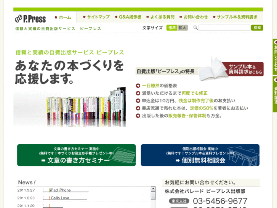Open 文章の書き方セミナー green banner
Image resolution: width=277 pixels, height=208 pixels.
(77, 155)
